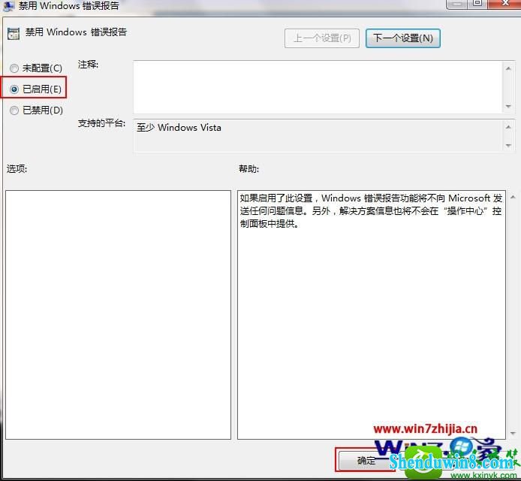Click the down arrow of 注释 scrollbar
The height and width of the screenshot is (481, 521).
(x=508, y=107)
